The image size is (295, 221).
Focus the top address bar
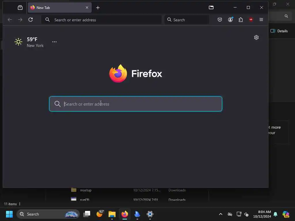(101, 20)
